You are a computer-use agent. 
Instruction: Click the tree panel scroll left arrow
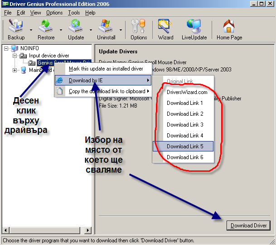pyautogui.click(x=5, y=230)
